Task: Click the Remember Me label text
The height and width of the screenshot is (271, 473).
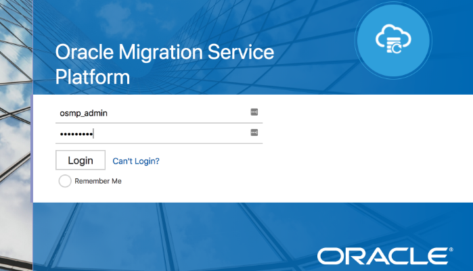Action: point(98,181)
